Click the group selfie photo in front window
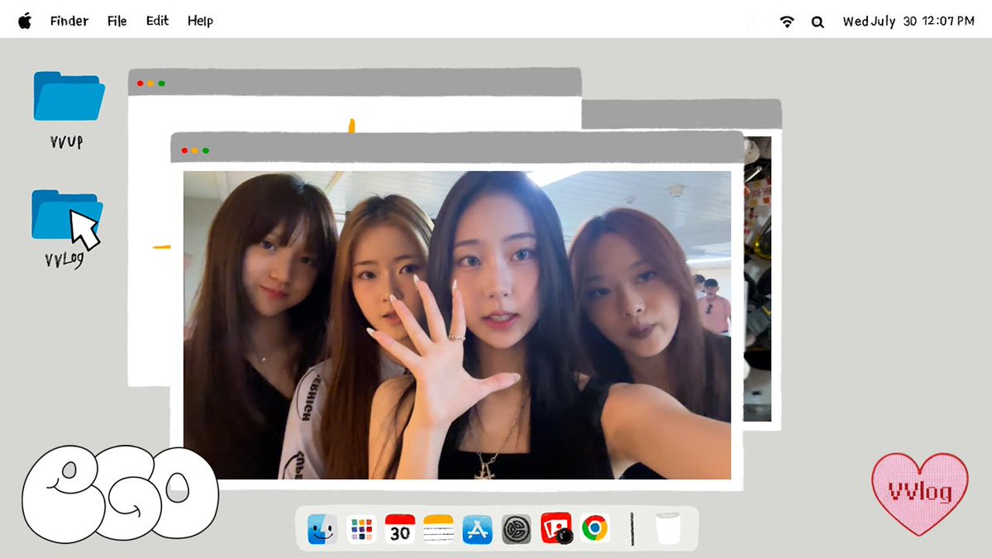Image resolution: width=992 pixels, height=558 pixels. coord(456,325)
